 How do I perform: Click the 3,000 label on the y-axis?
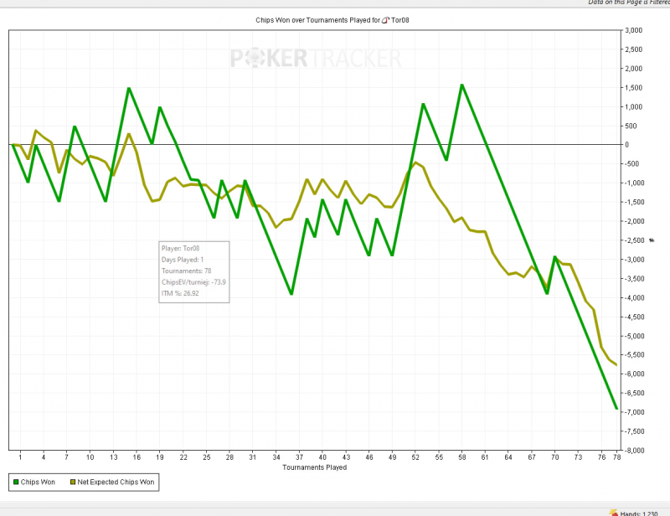point(634,30)
